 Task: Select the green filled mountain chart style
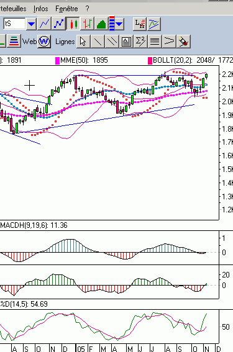pos(101,24)
